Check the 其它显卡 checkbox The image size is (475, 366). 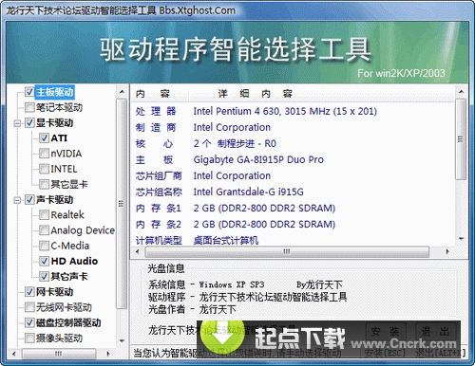click(44, 184)
